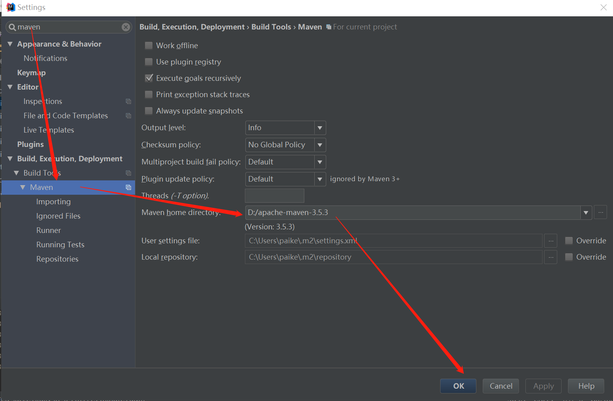Click the project-level icon on the Maven row
Image resolution: width=613 pixels, height=401 pixels.
click(x=128, y=187)
